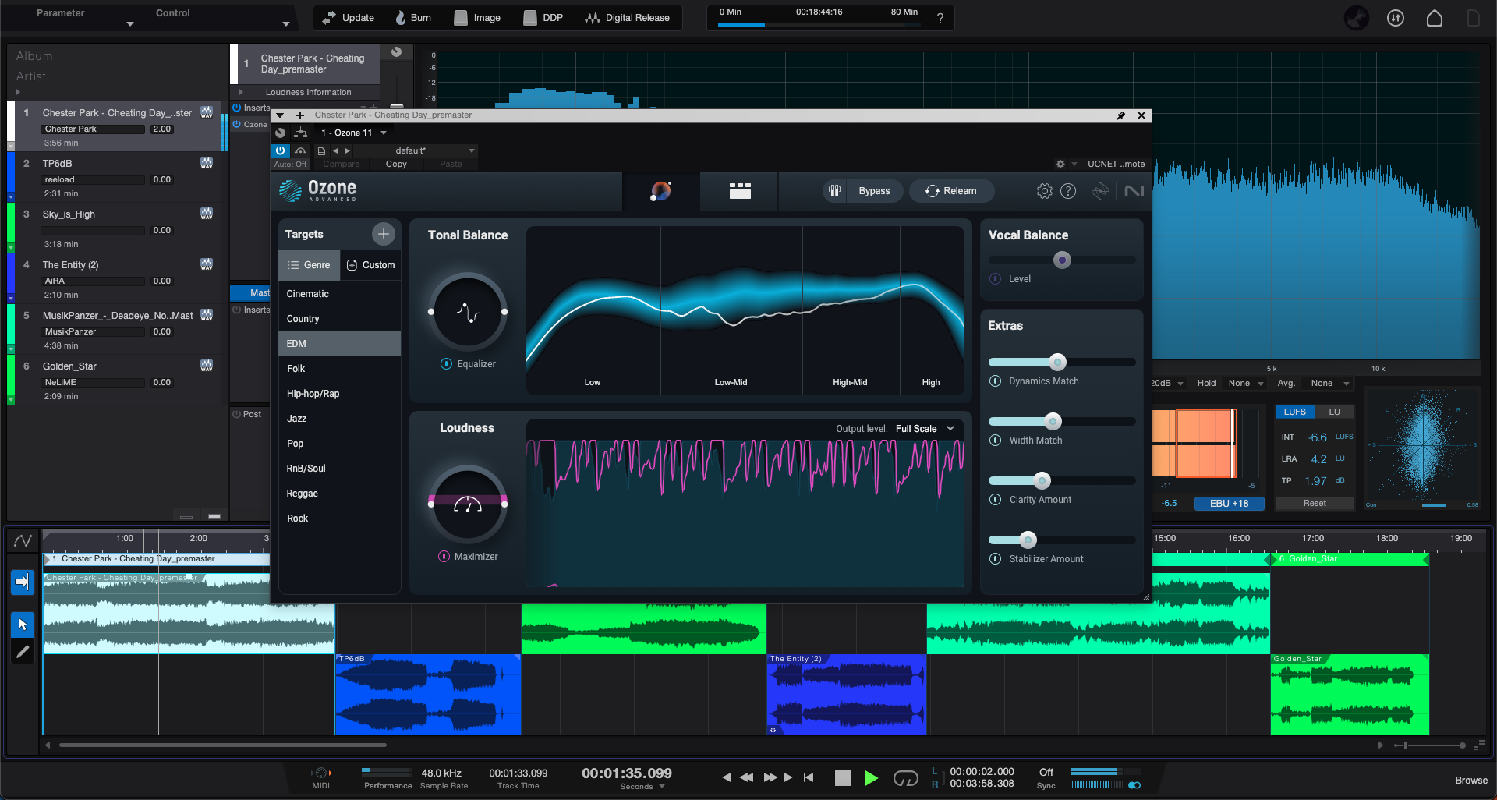Toggle Auto: Off automation mode
This screenshot has height=800, width=1497.
(290, 165)
